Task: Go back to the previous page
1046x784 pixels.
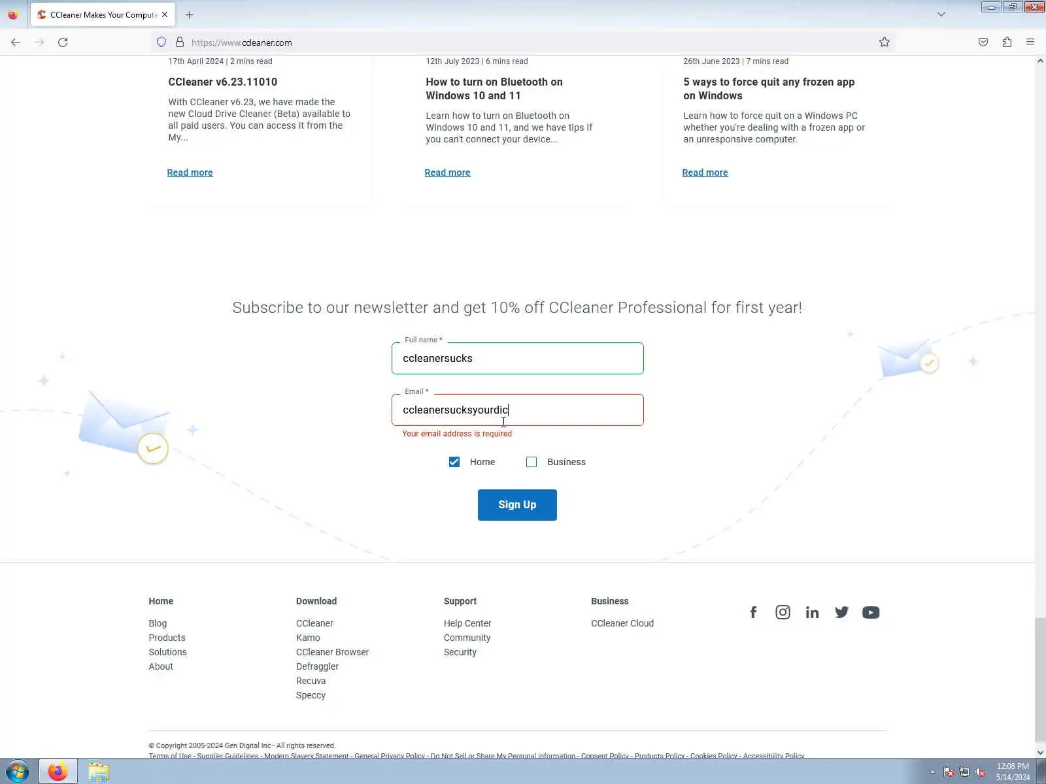Action: 16,42
